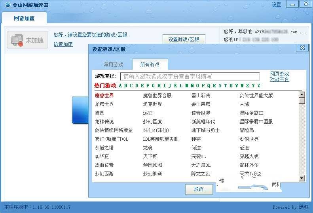Click the 取消 button
Image resolution: width=313 pixels, height=213 pixels.
coord(199,189)
